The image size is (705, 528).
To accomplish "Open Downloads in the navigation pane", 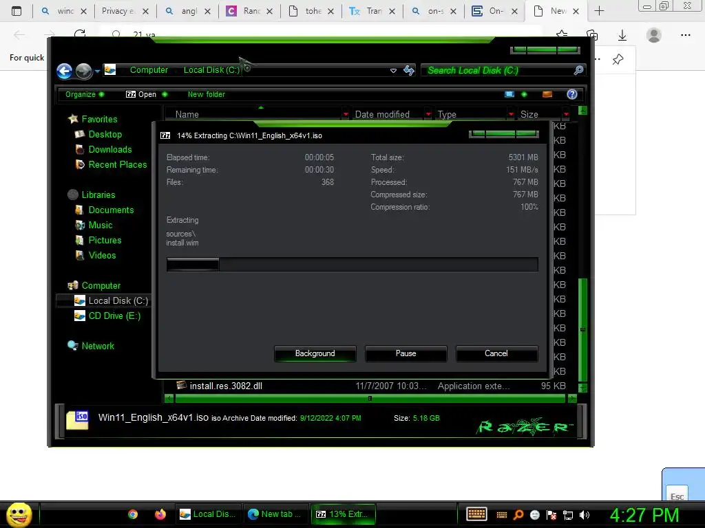I will point(104,149).
